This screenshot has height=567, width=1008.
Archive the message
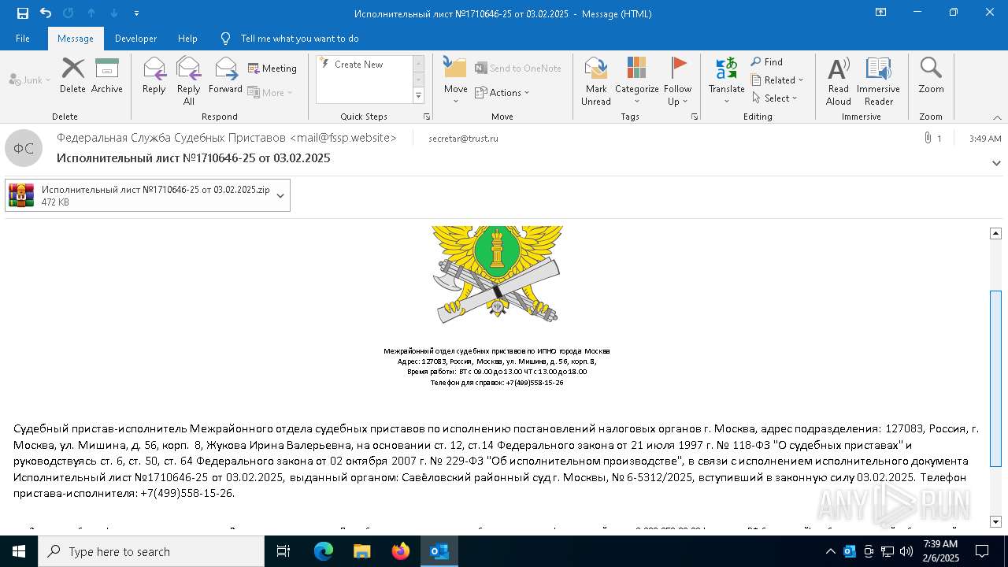click(x=107, y=76)
